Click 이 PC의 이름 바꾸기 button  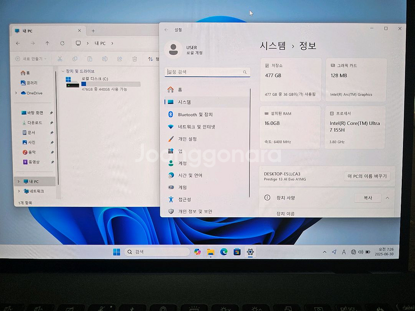click(367, 176)
